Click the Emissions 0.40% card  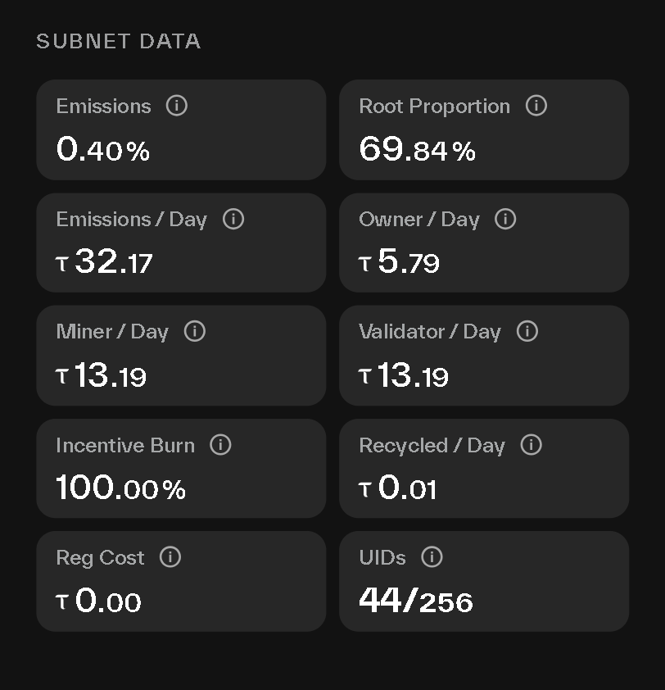tap(181, 129)
